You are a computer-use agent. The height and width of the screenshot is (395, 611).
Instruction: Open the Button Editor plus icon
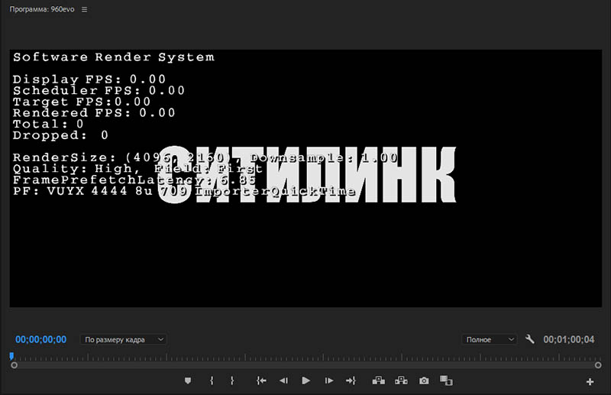point(590,382)
